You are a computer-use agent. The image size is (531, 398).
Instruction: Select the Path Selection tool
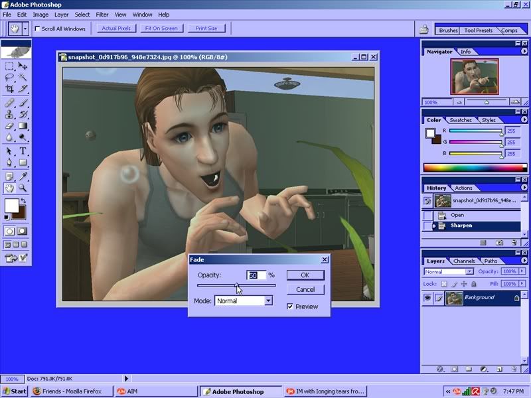(9, 151)
